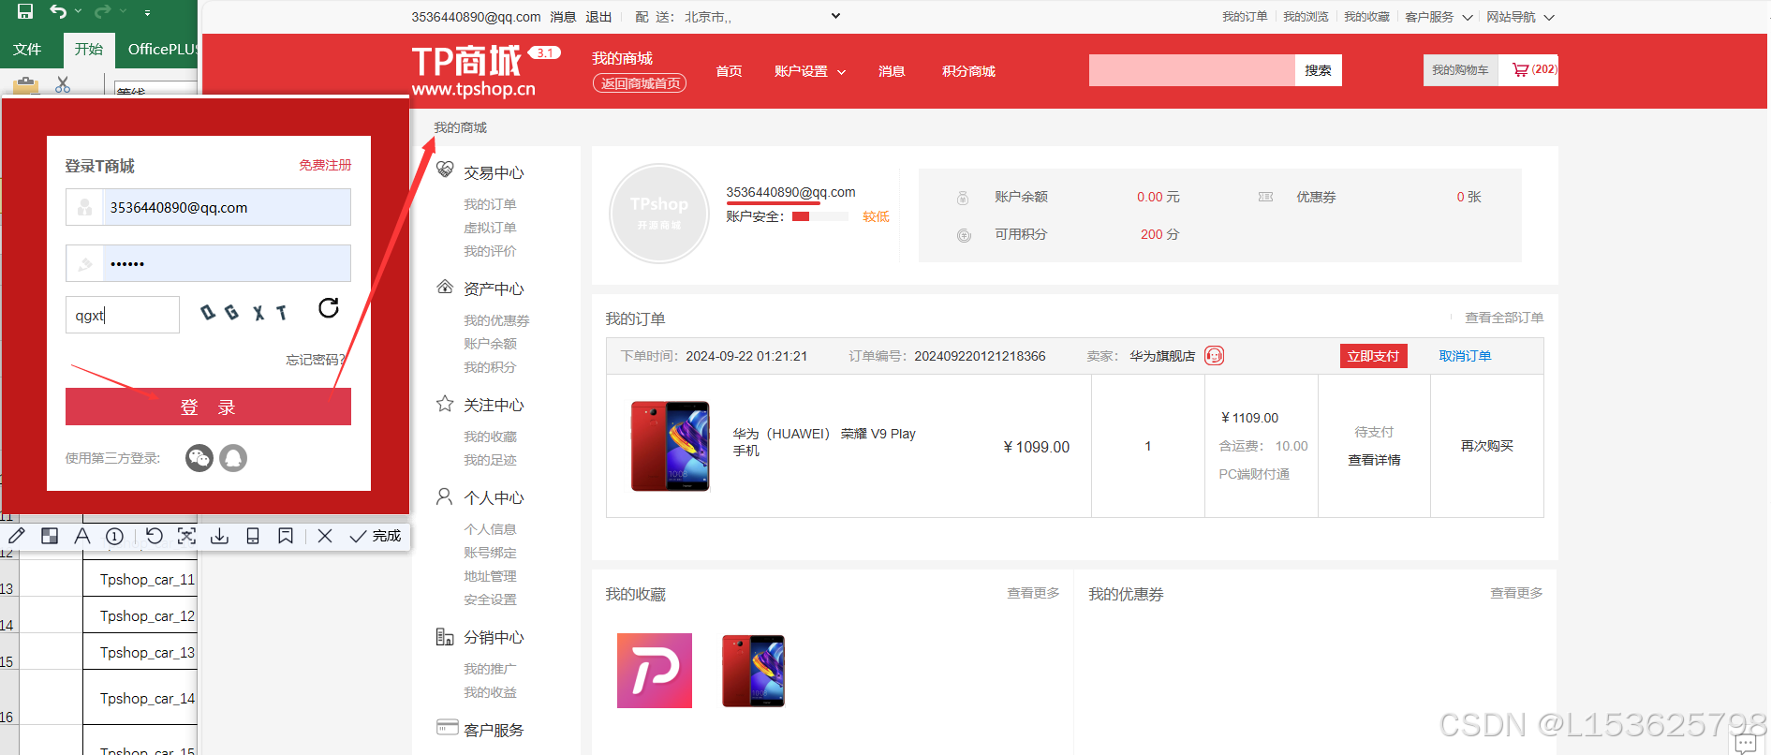Expand 账户设置 menu
The image size is (1771, 755).
pyautogui.click(x=809, y=71)
